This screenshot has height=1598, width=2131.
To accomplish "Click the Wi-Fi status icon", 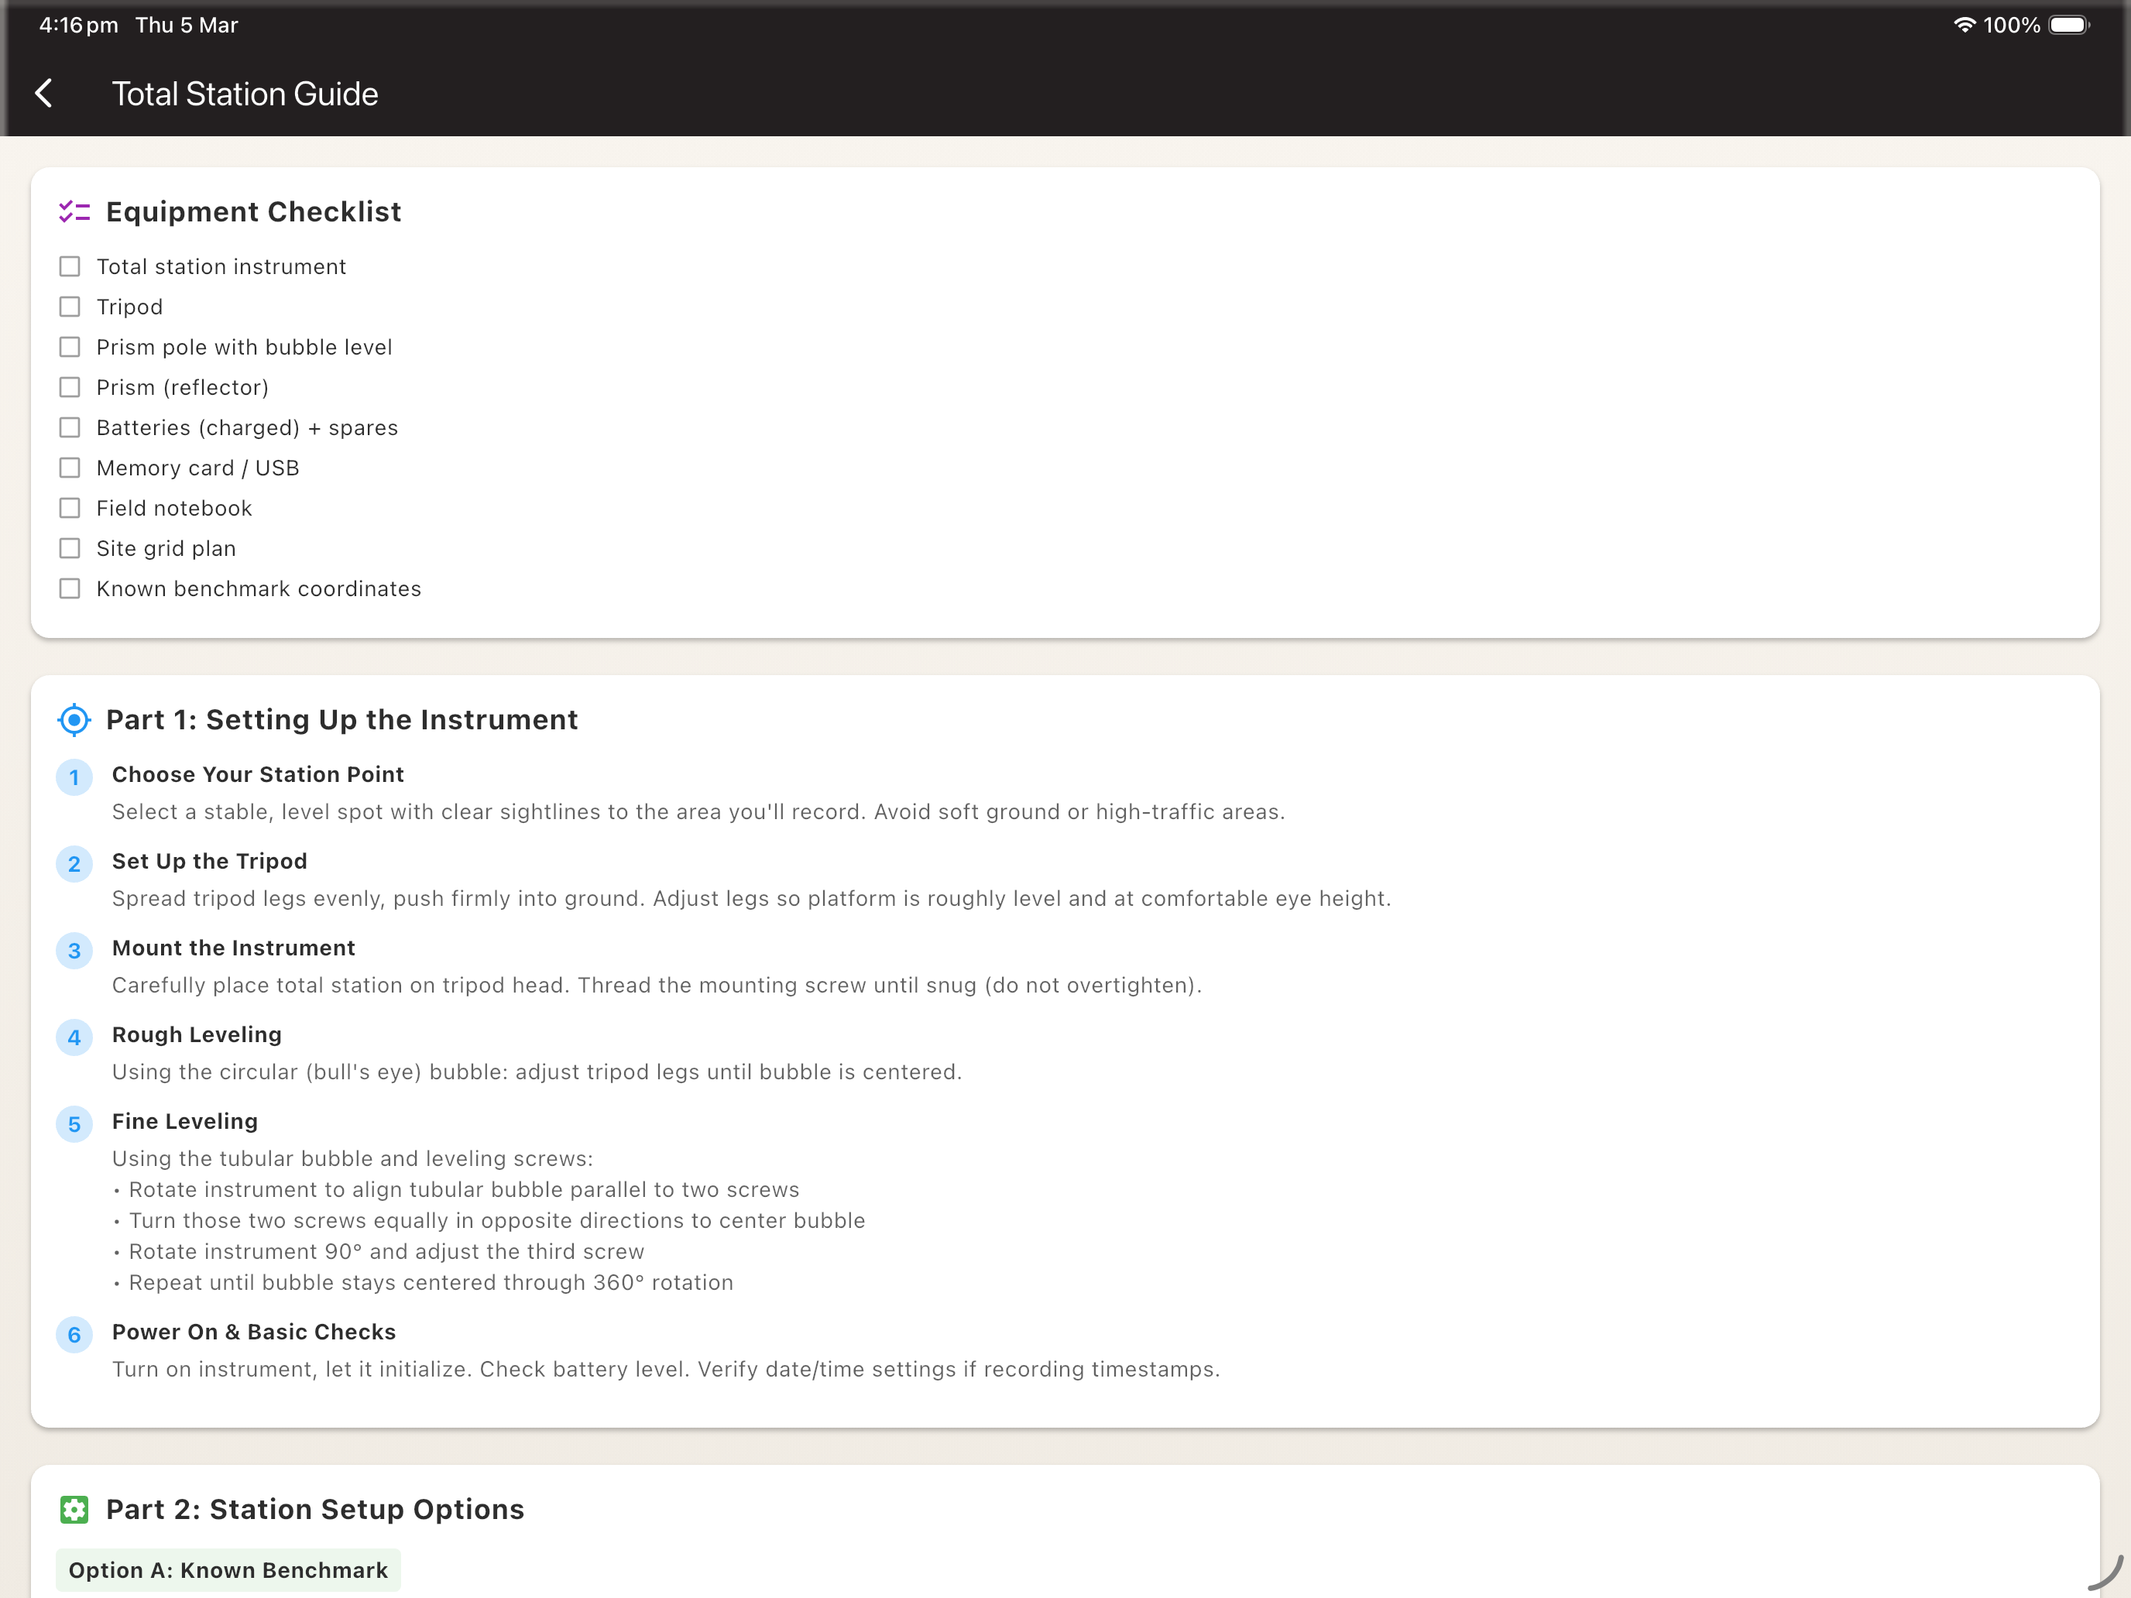I will click(1965, 25).
